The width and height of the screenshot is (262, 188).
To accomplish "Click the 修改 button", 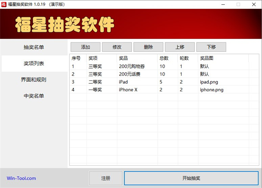I will (x=117, y=47).
